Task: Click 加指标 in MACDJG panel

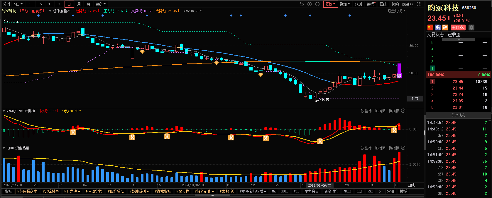Action: click(x=380, y=111)
